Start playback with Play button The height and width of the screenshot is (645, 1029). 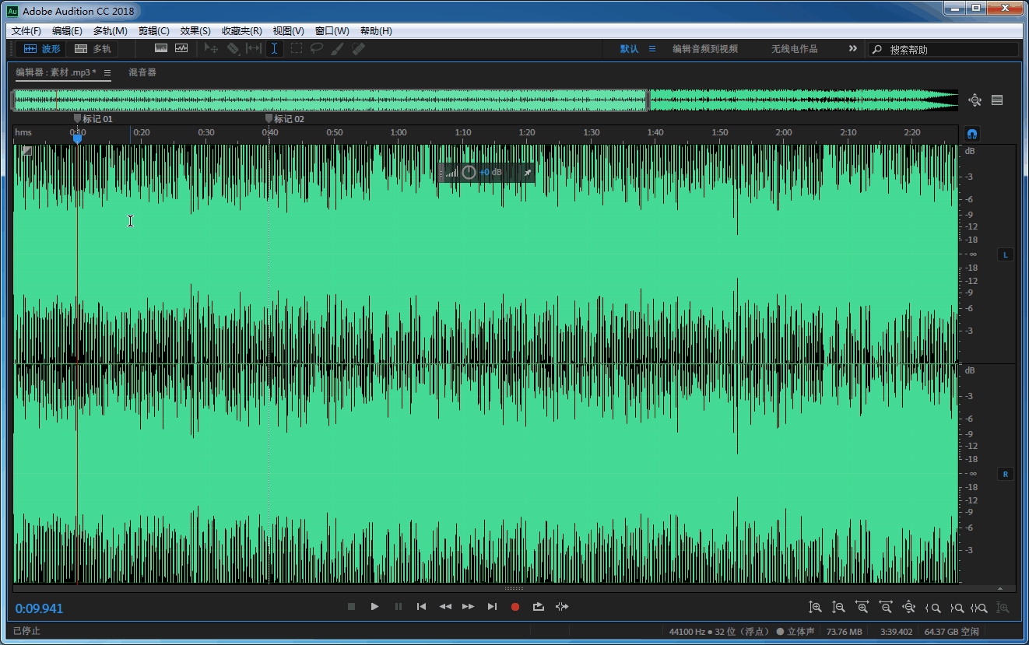(374, 607)
